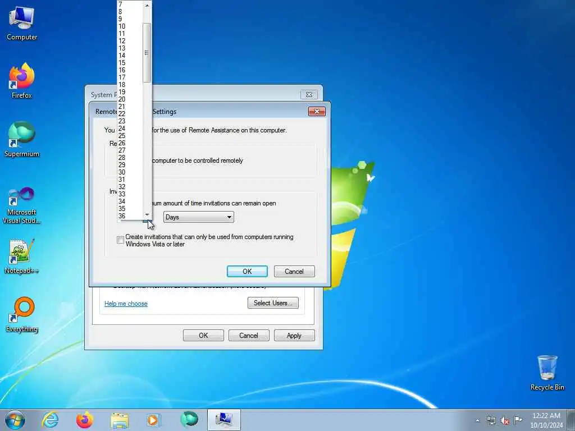Click Cancel in the System Properties window
The width and height of the screenshot is (575, 431).
pyautogui.click(x=249, y=336)
